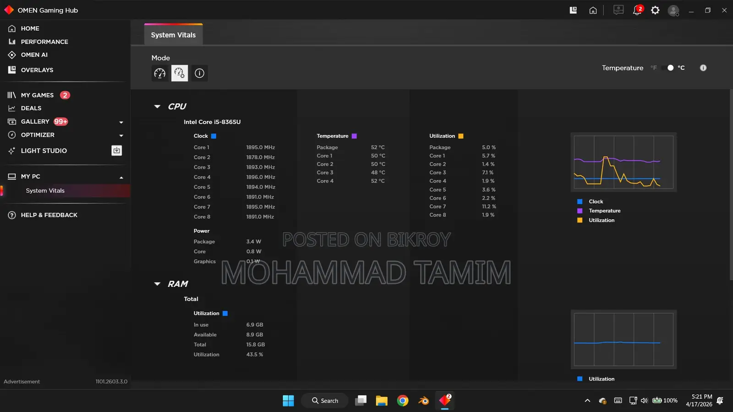
Task: Click the touch keyboard tray icon
Action: tap(618, 401)
